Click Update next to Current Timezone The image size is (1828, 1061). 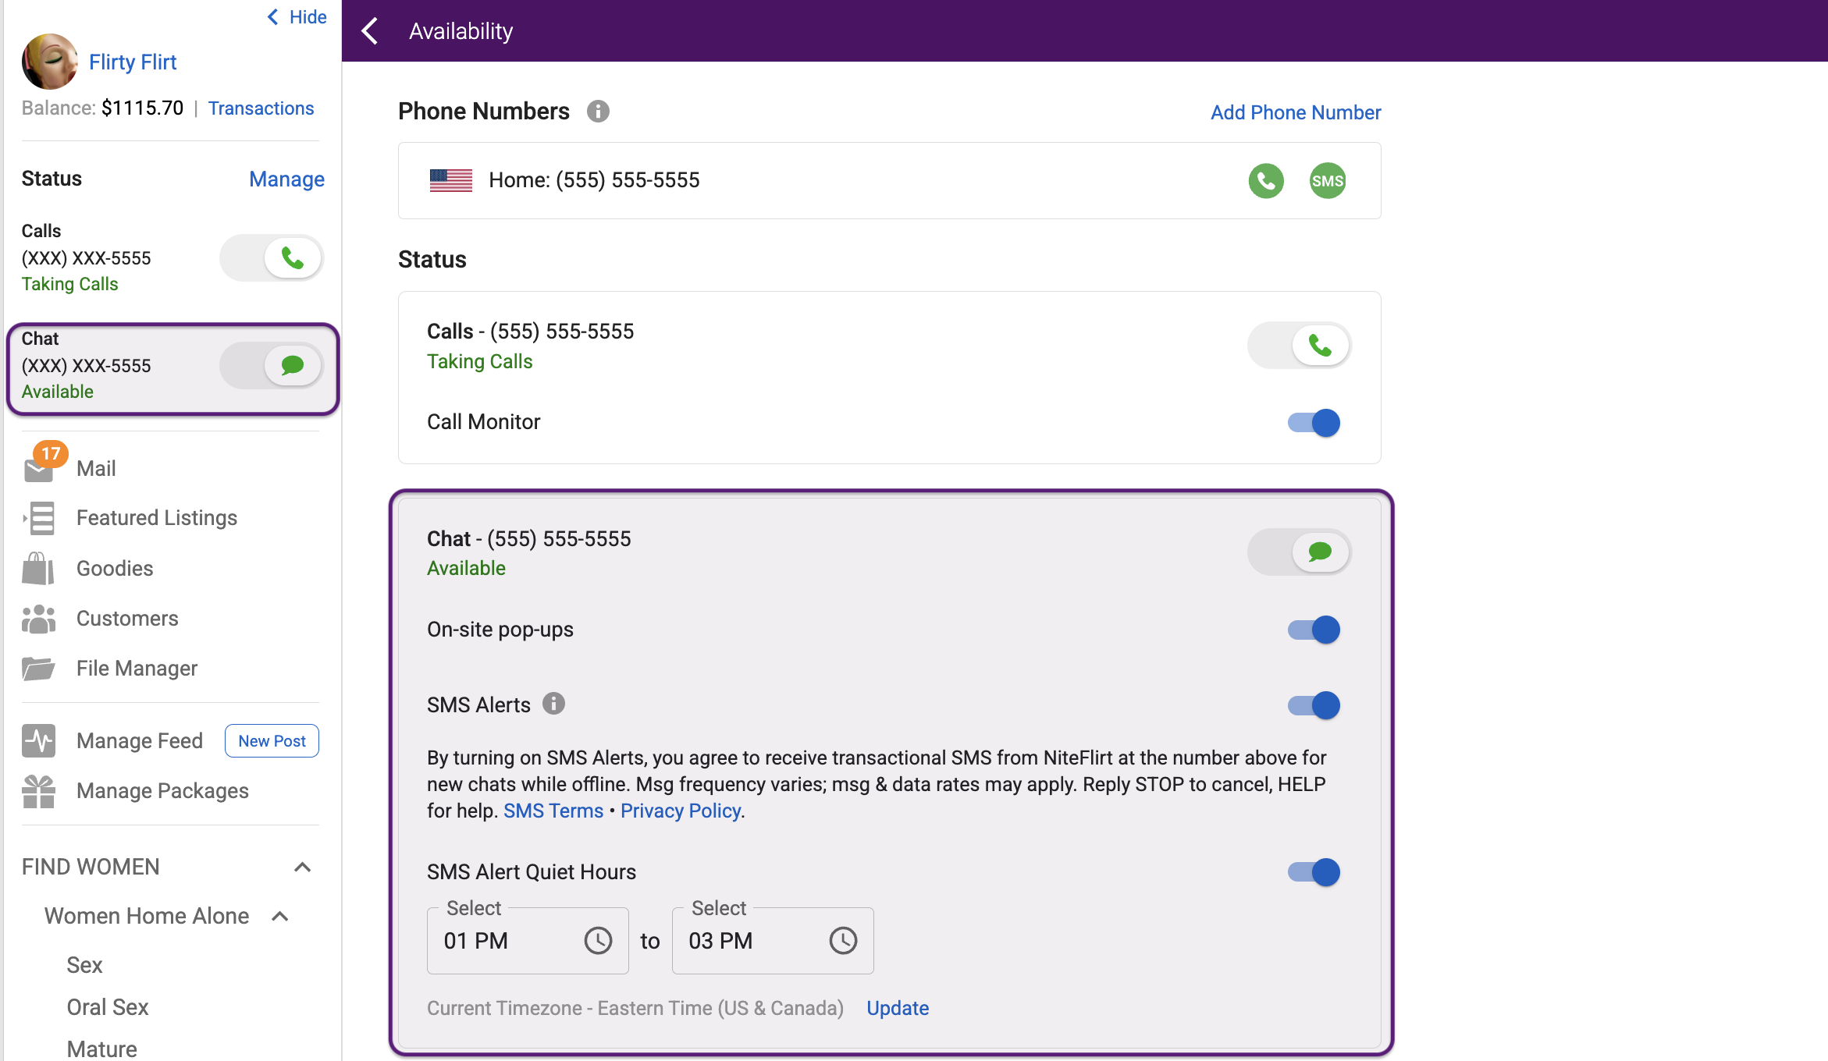[x=898, y=1008]
